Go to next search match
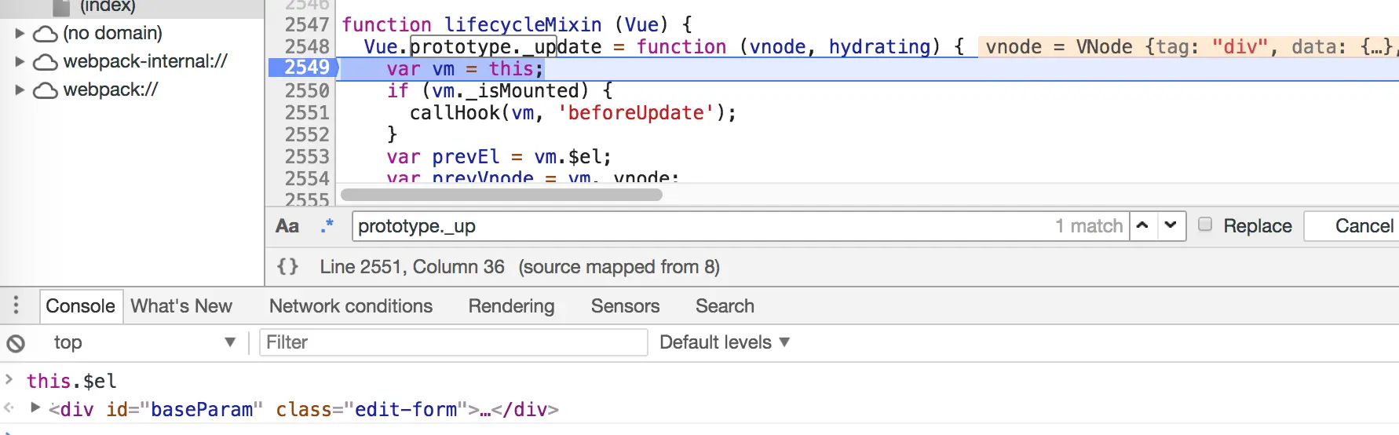 [1171, 225]
